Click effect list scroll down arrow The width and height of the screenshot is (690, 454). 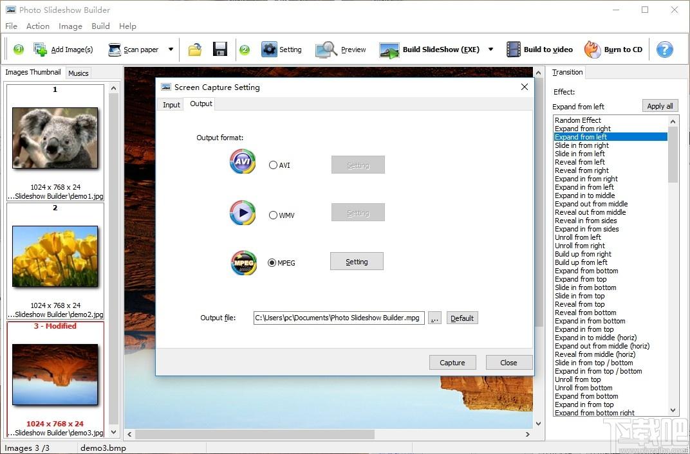tap(673, 410)
